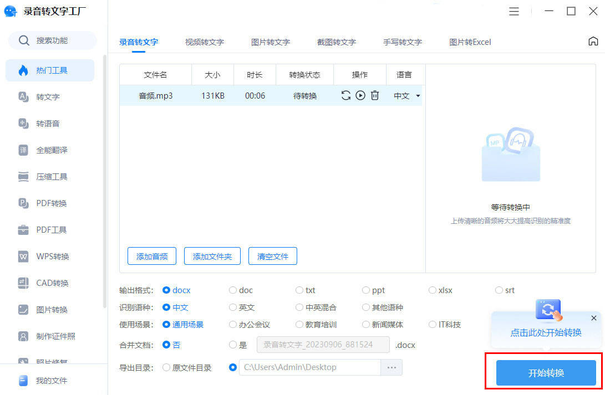Select IT科技 usage scenario

445,325
